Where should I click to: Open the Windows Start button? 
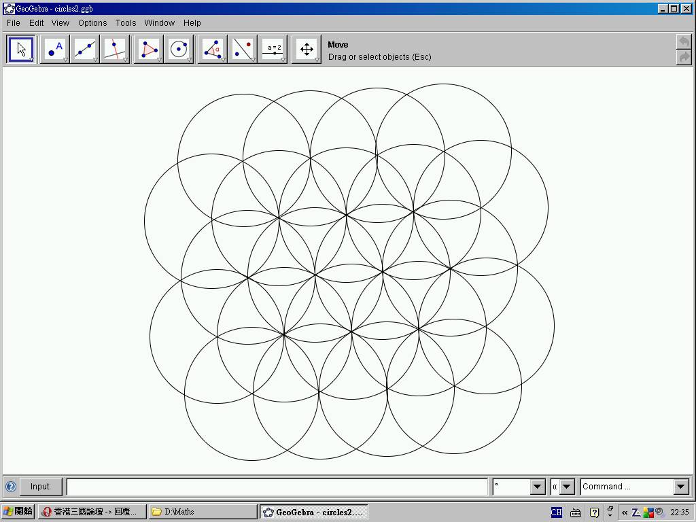point(18,512)
